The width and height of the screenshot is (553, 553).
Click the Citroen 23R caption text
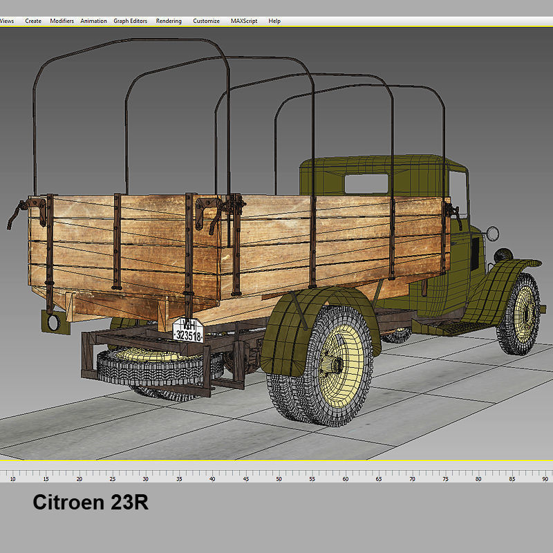91,502
